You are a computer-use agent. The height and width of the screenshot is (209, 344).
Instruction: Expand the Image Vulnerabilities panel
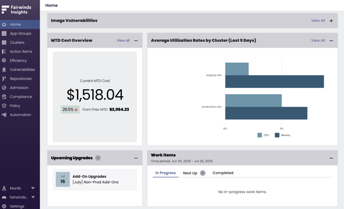(331, 20)
